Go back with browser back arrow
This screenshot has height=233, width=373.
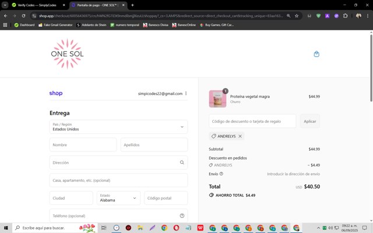pos(5,16)
